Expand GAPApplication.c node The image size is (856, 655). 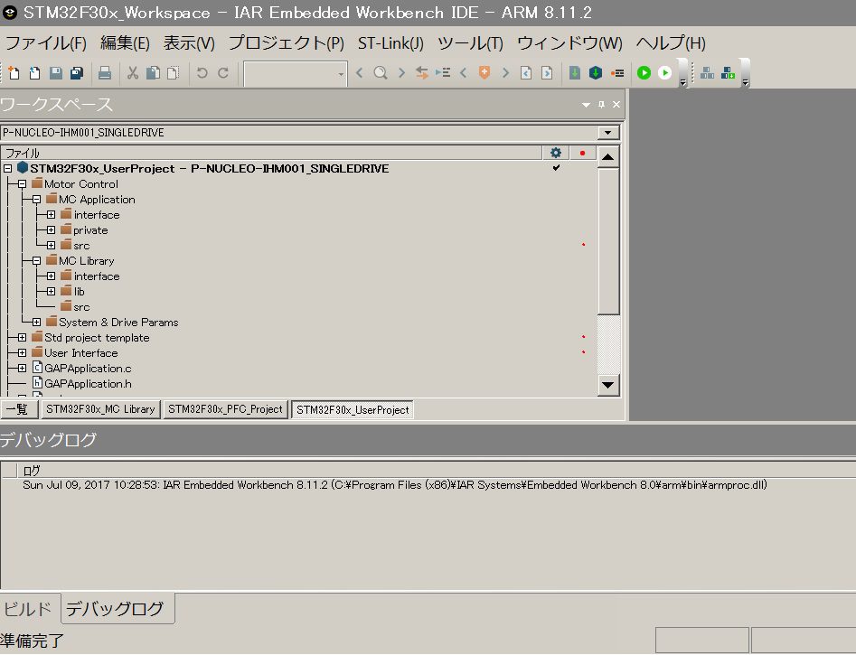tap(22, 369)
